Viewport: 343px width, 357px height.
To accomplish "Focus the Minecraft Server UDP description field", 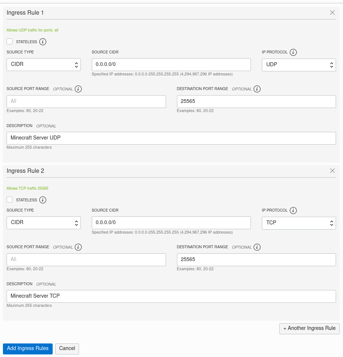I will point(171,138).
